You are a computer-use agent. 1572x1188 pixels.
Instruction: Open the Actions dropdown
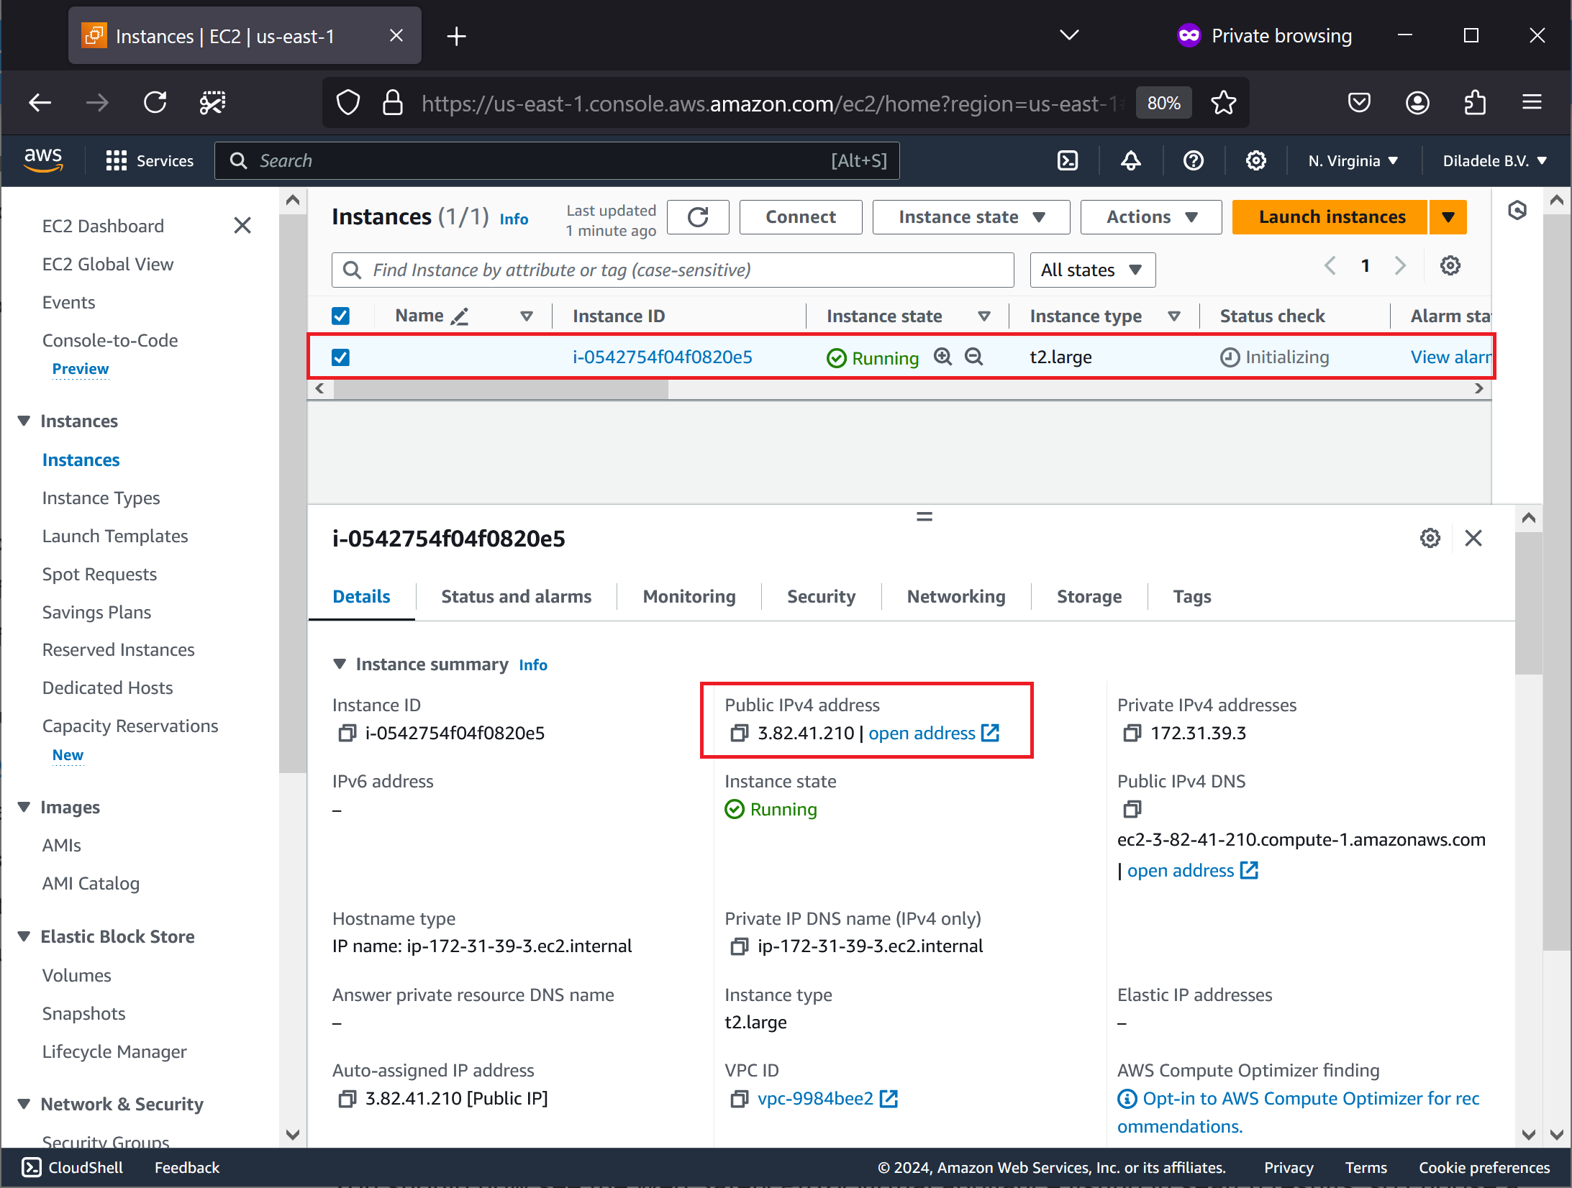pos(1151,217)
